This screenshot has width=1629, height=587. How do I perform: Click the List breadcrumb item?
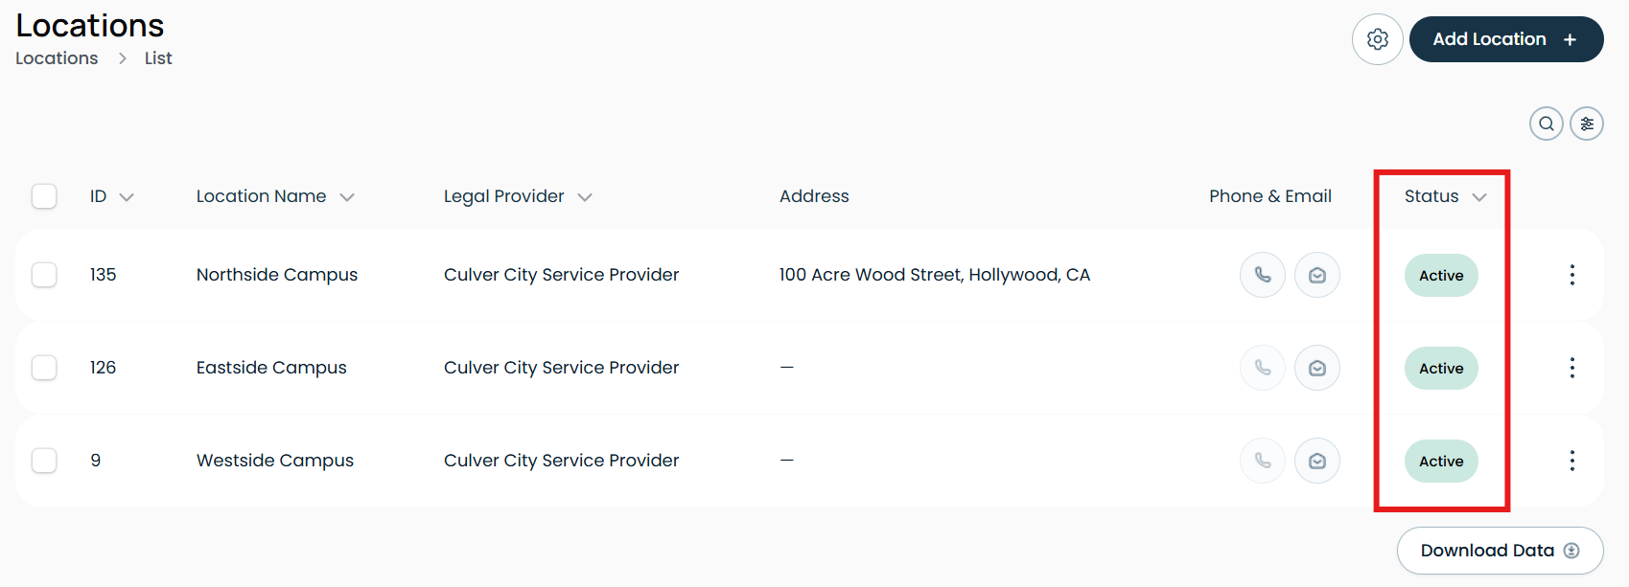tap(158, 58)
